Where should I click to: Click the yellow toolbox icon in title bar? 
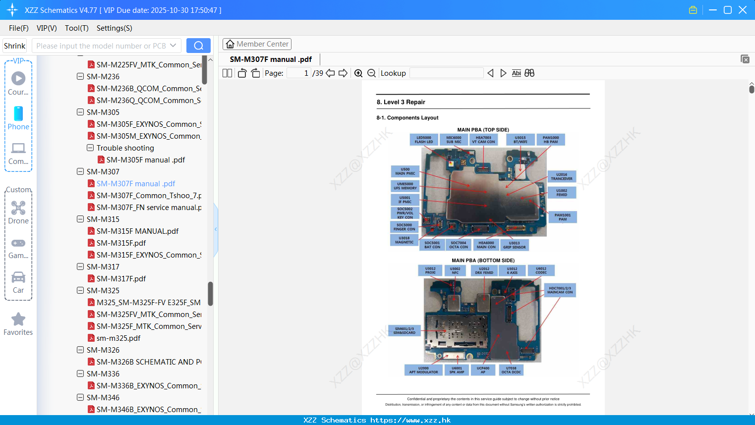coord(693,10)
